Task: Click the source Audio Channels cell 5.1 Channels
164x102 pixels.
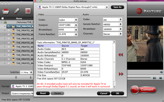Action: (x=71, y=59)
